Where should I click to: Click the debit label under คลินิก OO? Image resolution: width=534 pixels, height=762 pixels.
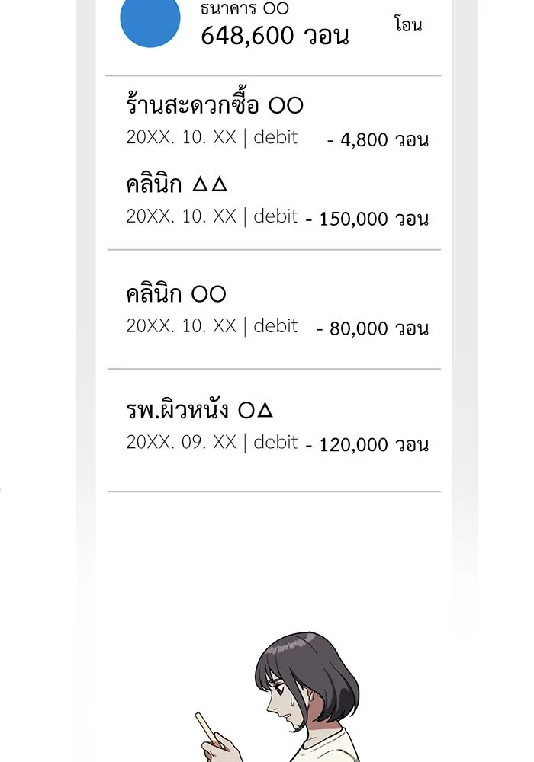275,326
